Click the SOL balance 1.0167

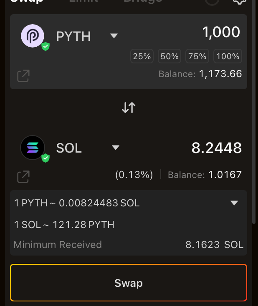coord(225,175)
